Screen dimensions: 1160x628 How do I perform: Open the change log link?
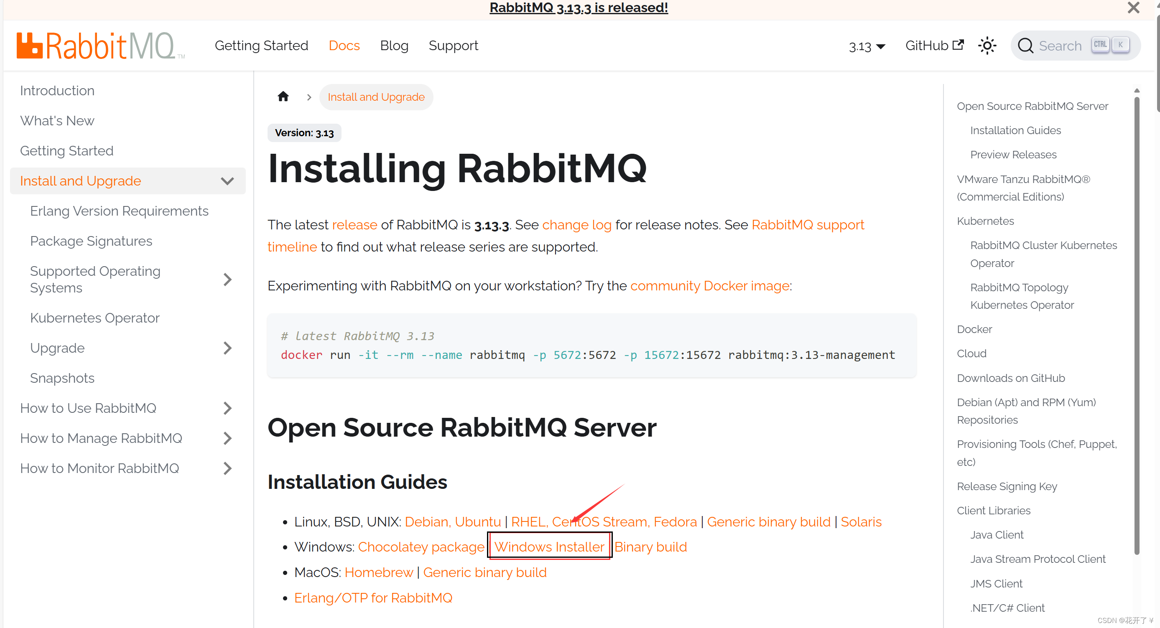tap(577, 225)
